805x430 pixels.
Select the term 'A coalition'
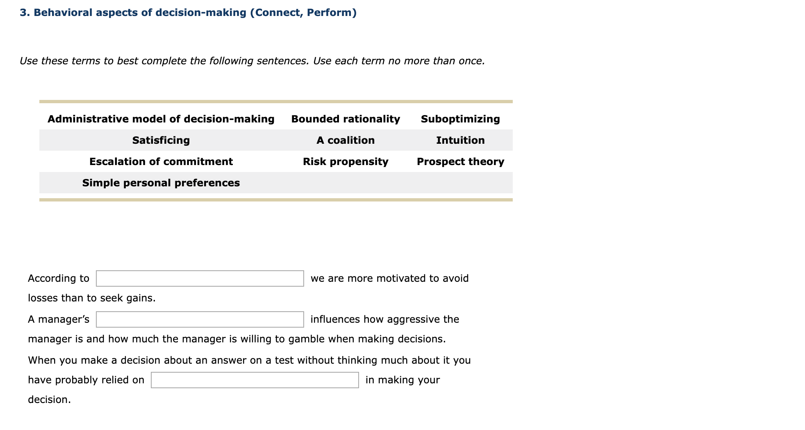tap(345, 140)
